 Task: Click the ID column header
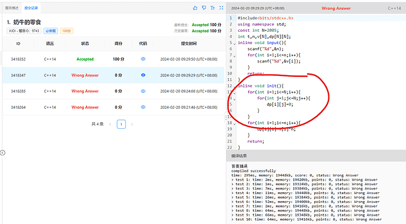(18, 44)
